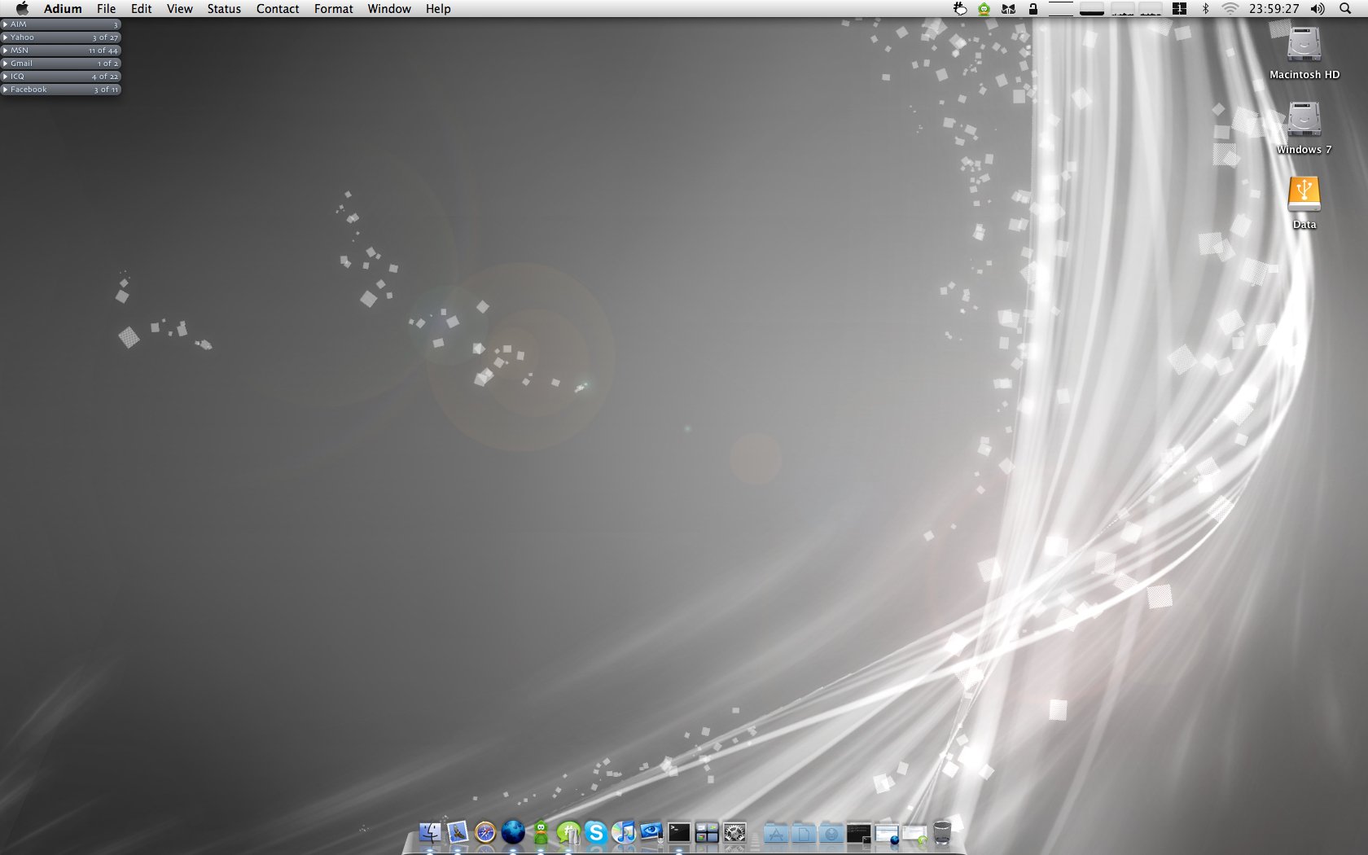Click the volume speaker icon

coord(1318,9)
